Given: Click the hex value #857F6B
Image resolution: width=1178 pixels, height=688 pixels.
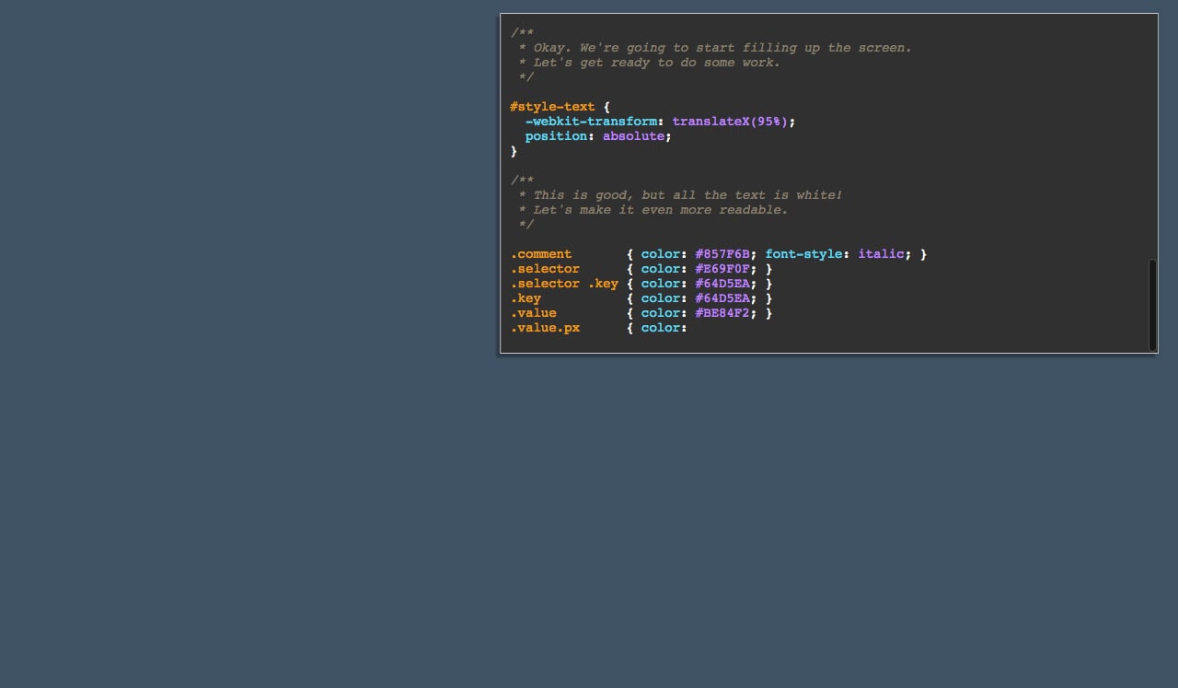Looking at the screenshot, I should [x=722, y=253].
